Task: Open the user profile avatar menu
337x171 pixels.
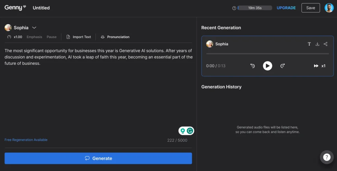Action: point(329,8)
